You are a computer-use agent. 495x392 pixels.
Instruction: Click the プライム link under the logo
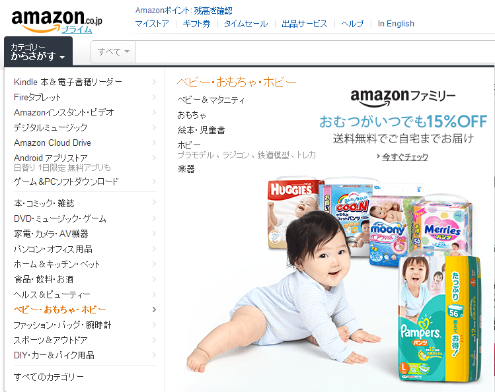[x=77, y=30]
